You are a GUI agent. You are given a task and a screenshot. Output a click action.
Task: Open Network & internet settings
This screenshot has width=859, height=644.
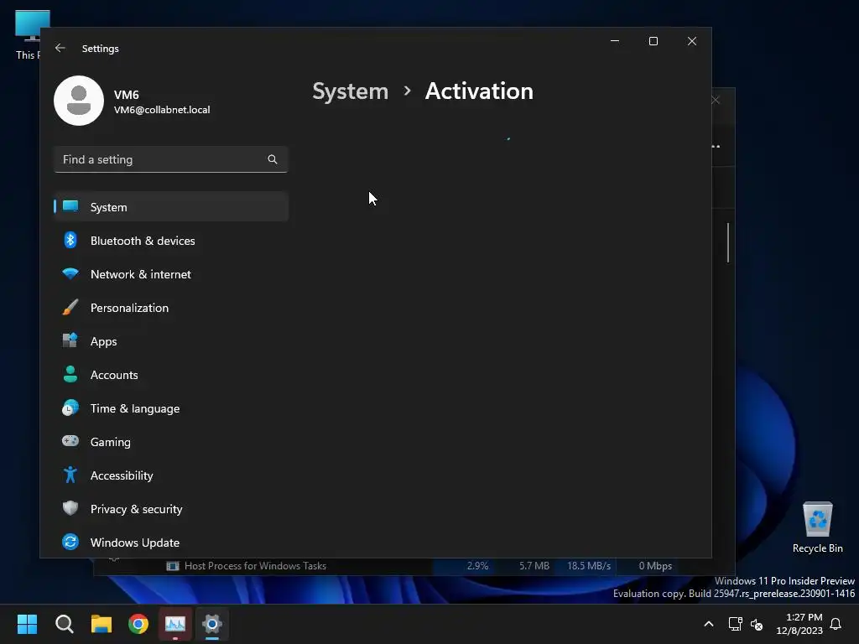[x=171, y=274]
